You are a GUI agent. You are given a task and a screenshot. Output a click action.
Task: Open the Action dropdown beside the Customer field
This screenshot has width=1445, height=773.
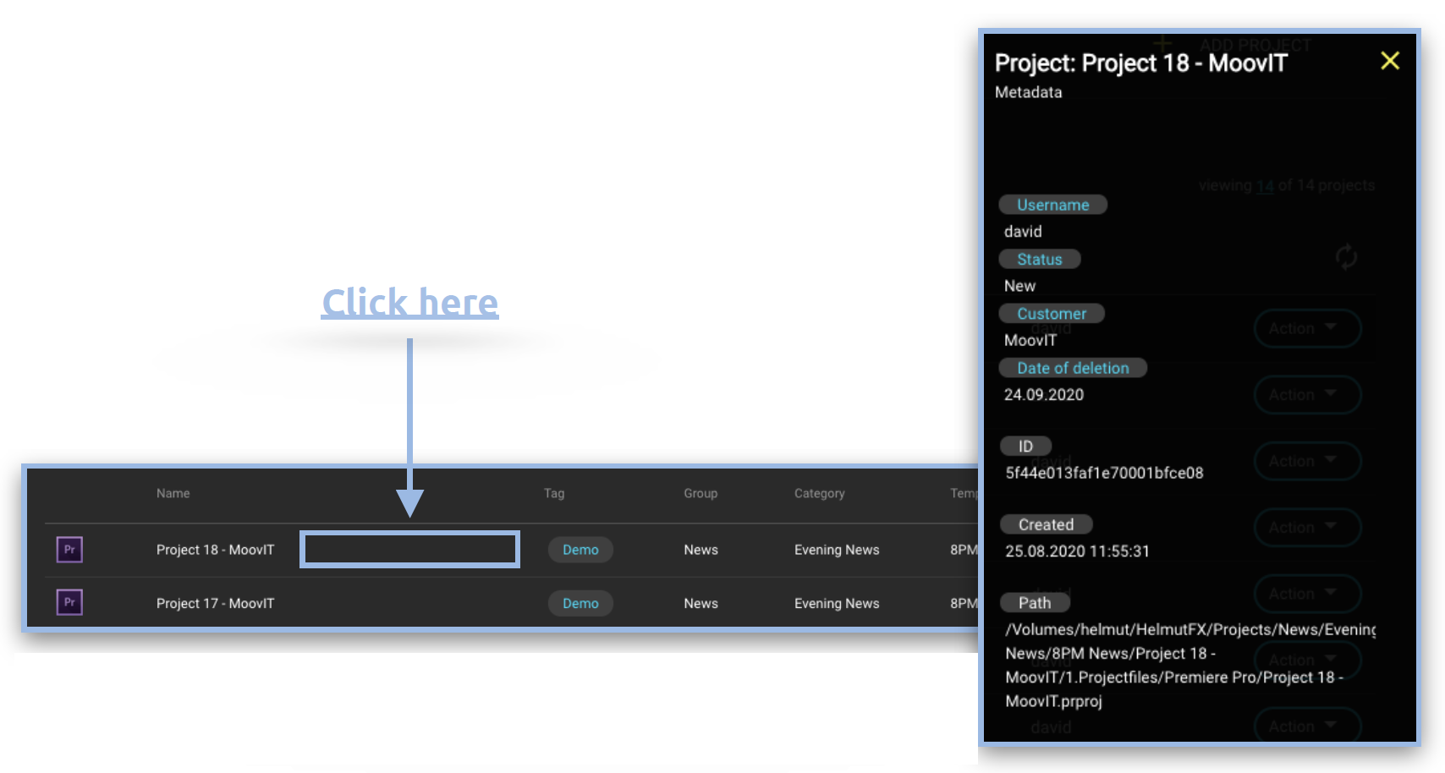click(1306, 328)
